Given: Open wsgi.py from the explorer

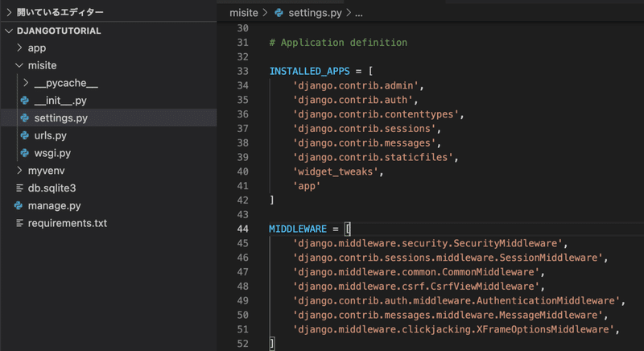Looking at the screenshot, I should (52, 153).
